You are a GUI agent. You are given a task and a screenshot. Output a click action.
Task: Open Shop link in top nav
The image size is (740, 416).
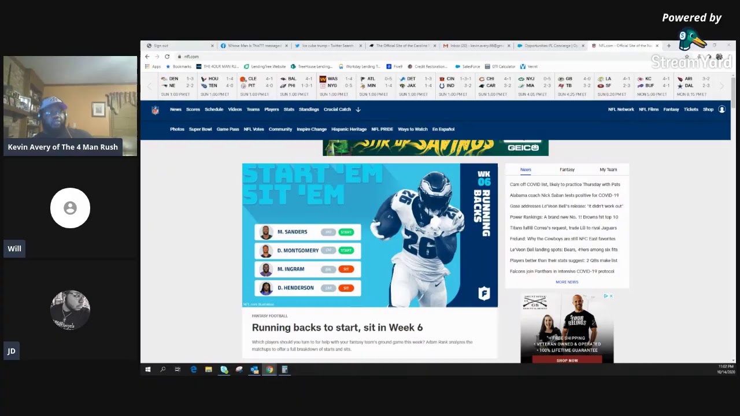tap(708, 109)
